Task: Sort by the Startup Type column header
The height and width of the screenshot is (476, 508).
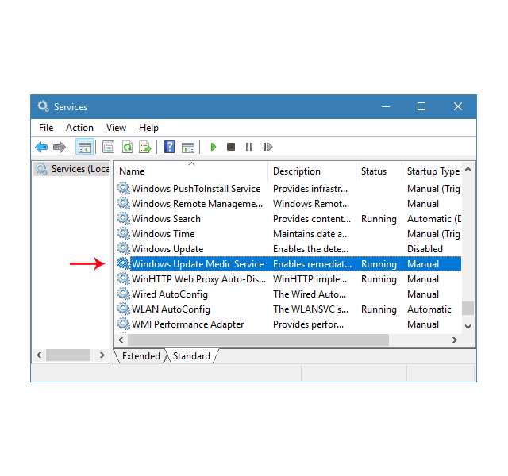Action: click(x=432, y=171)
